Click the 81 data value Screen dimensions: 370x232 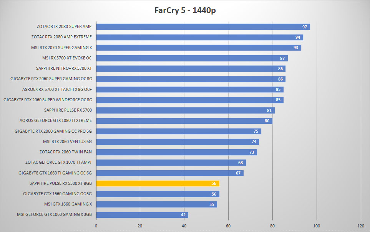tap(269, 110)
